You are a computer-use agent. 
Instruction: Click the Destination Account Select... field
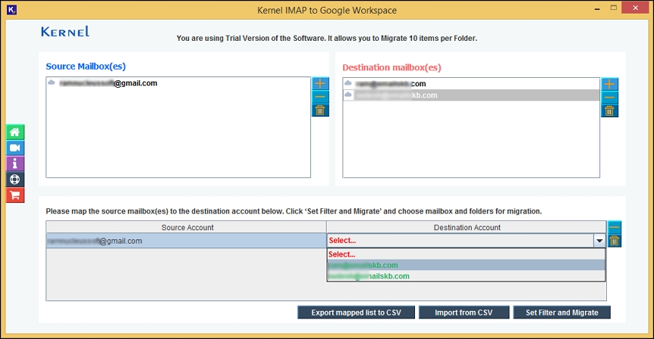(x=460, y=241)
